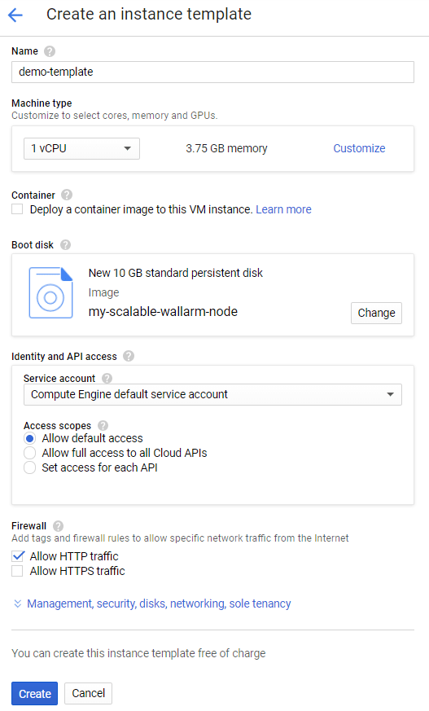This screenshot has height=711, width=429.
Task: Open Identity and API access help icon
Action: [x=129, y=356]
